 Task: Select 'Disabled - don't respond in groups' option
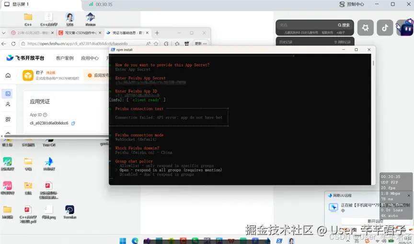(x=157, y=174)
